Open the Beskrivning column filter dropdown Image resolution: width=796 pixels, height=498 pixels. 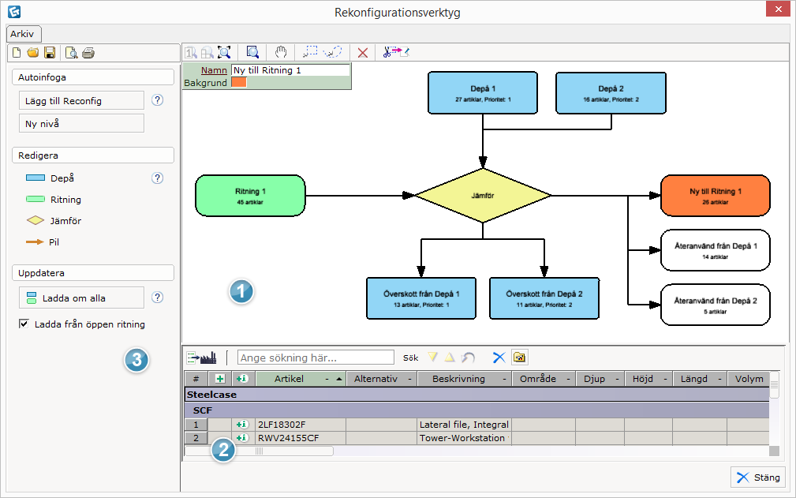(x=503, y=379)
